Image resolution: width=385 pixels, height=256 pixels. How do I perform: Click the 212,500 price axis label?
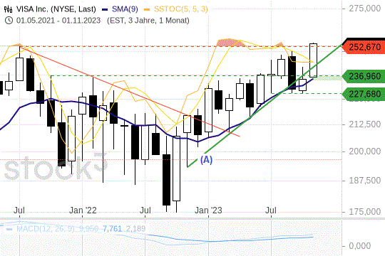pyautogui.click(x=364, y=124)
